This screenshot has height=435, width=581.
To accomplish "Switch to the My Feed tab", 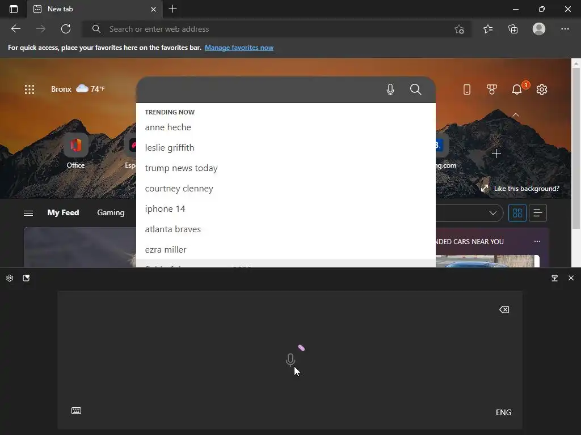I will coord(63,213).
